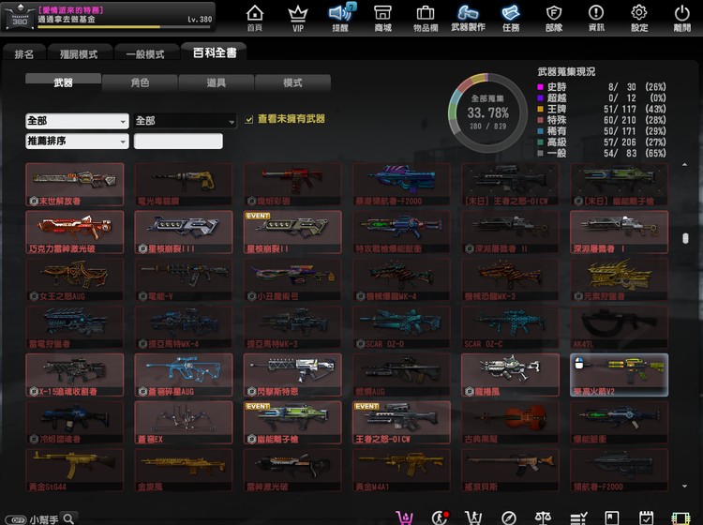Screen dimensions: 703x525
Task: Select the AK47L weapon card
Action: click(619, 327)
